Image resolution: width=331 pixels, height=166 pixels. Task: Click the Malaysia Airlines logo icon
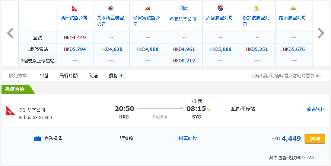click(111, 8)
